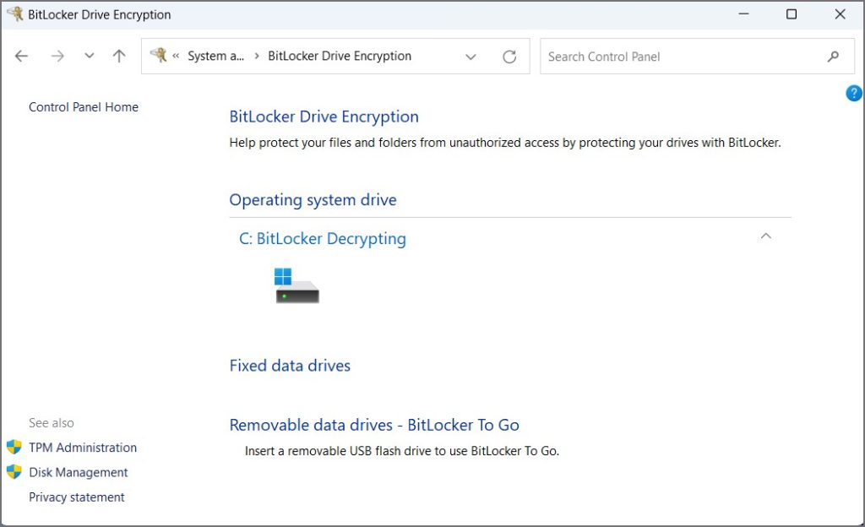Select 'System a...' breadcrumb segment
This screenshot has height=527, width=865.
[x=215, y=56]
